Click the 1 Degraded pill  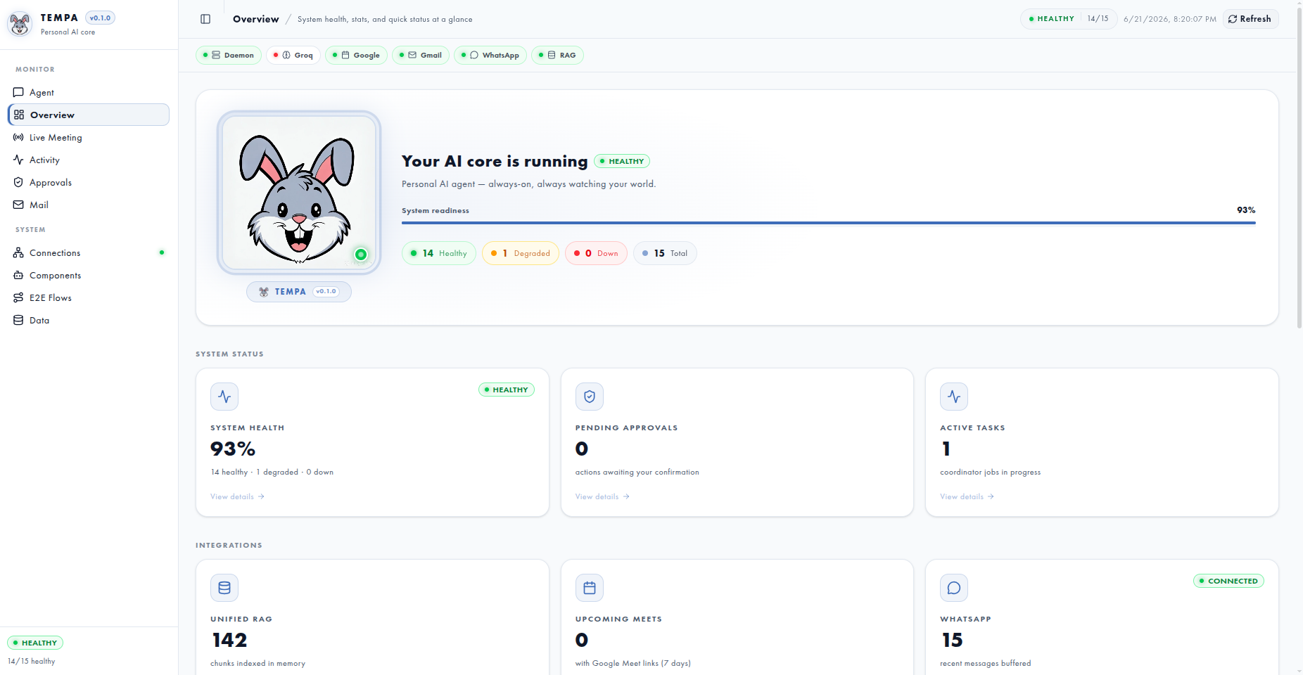click(x=521, y=253)
